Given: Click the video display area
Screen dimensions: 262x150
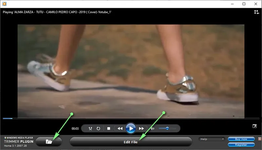Looking at the screenshot, I should pos(131,70).
